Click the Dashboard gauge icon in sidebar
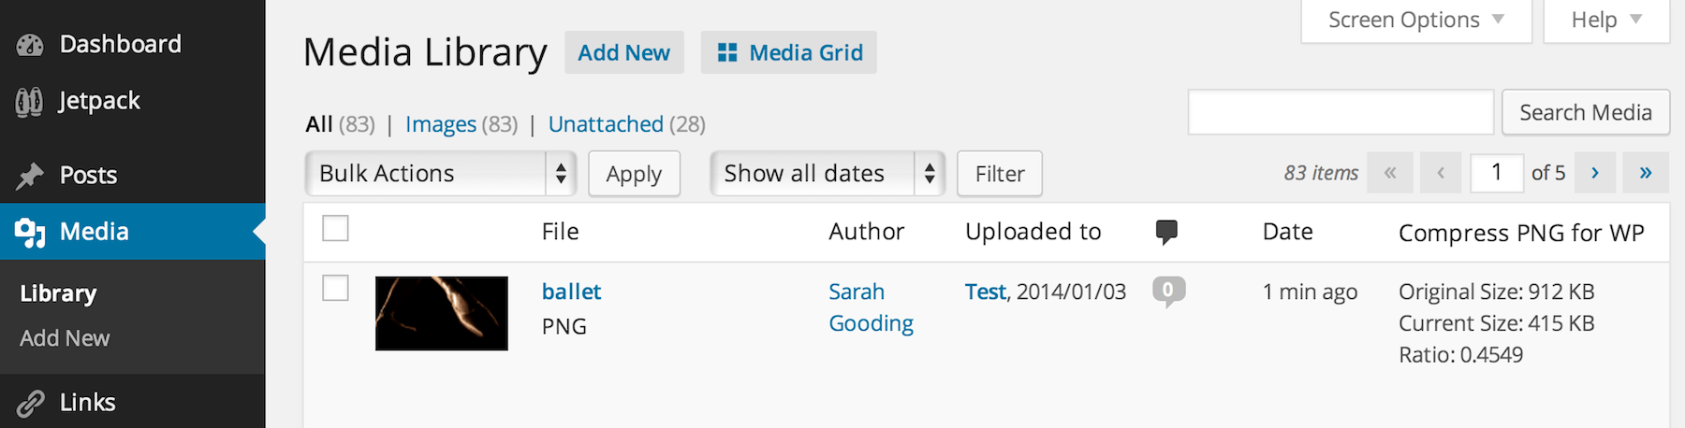Viewport: 1685px width, 428px height. pyautogui.click(x=30, y=45)
